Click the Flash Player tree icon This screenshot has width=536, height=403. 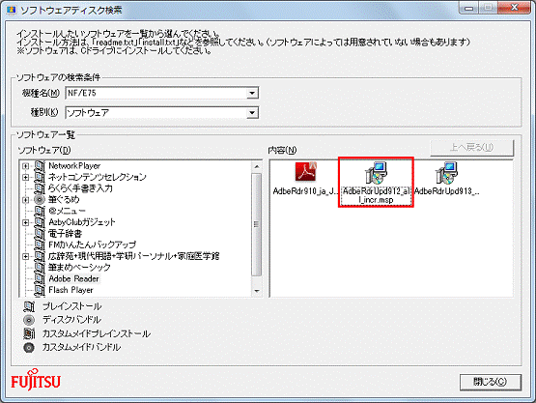click(x=40, y=290)
